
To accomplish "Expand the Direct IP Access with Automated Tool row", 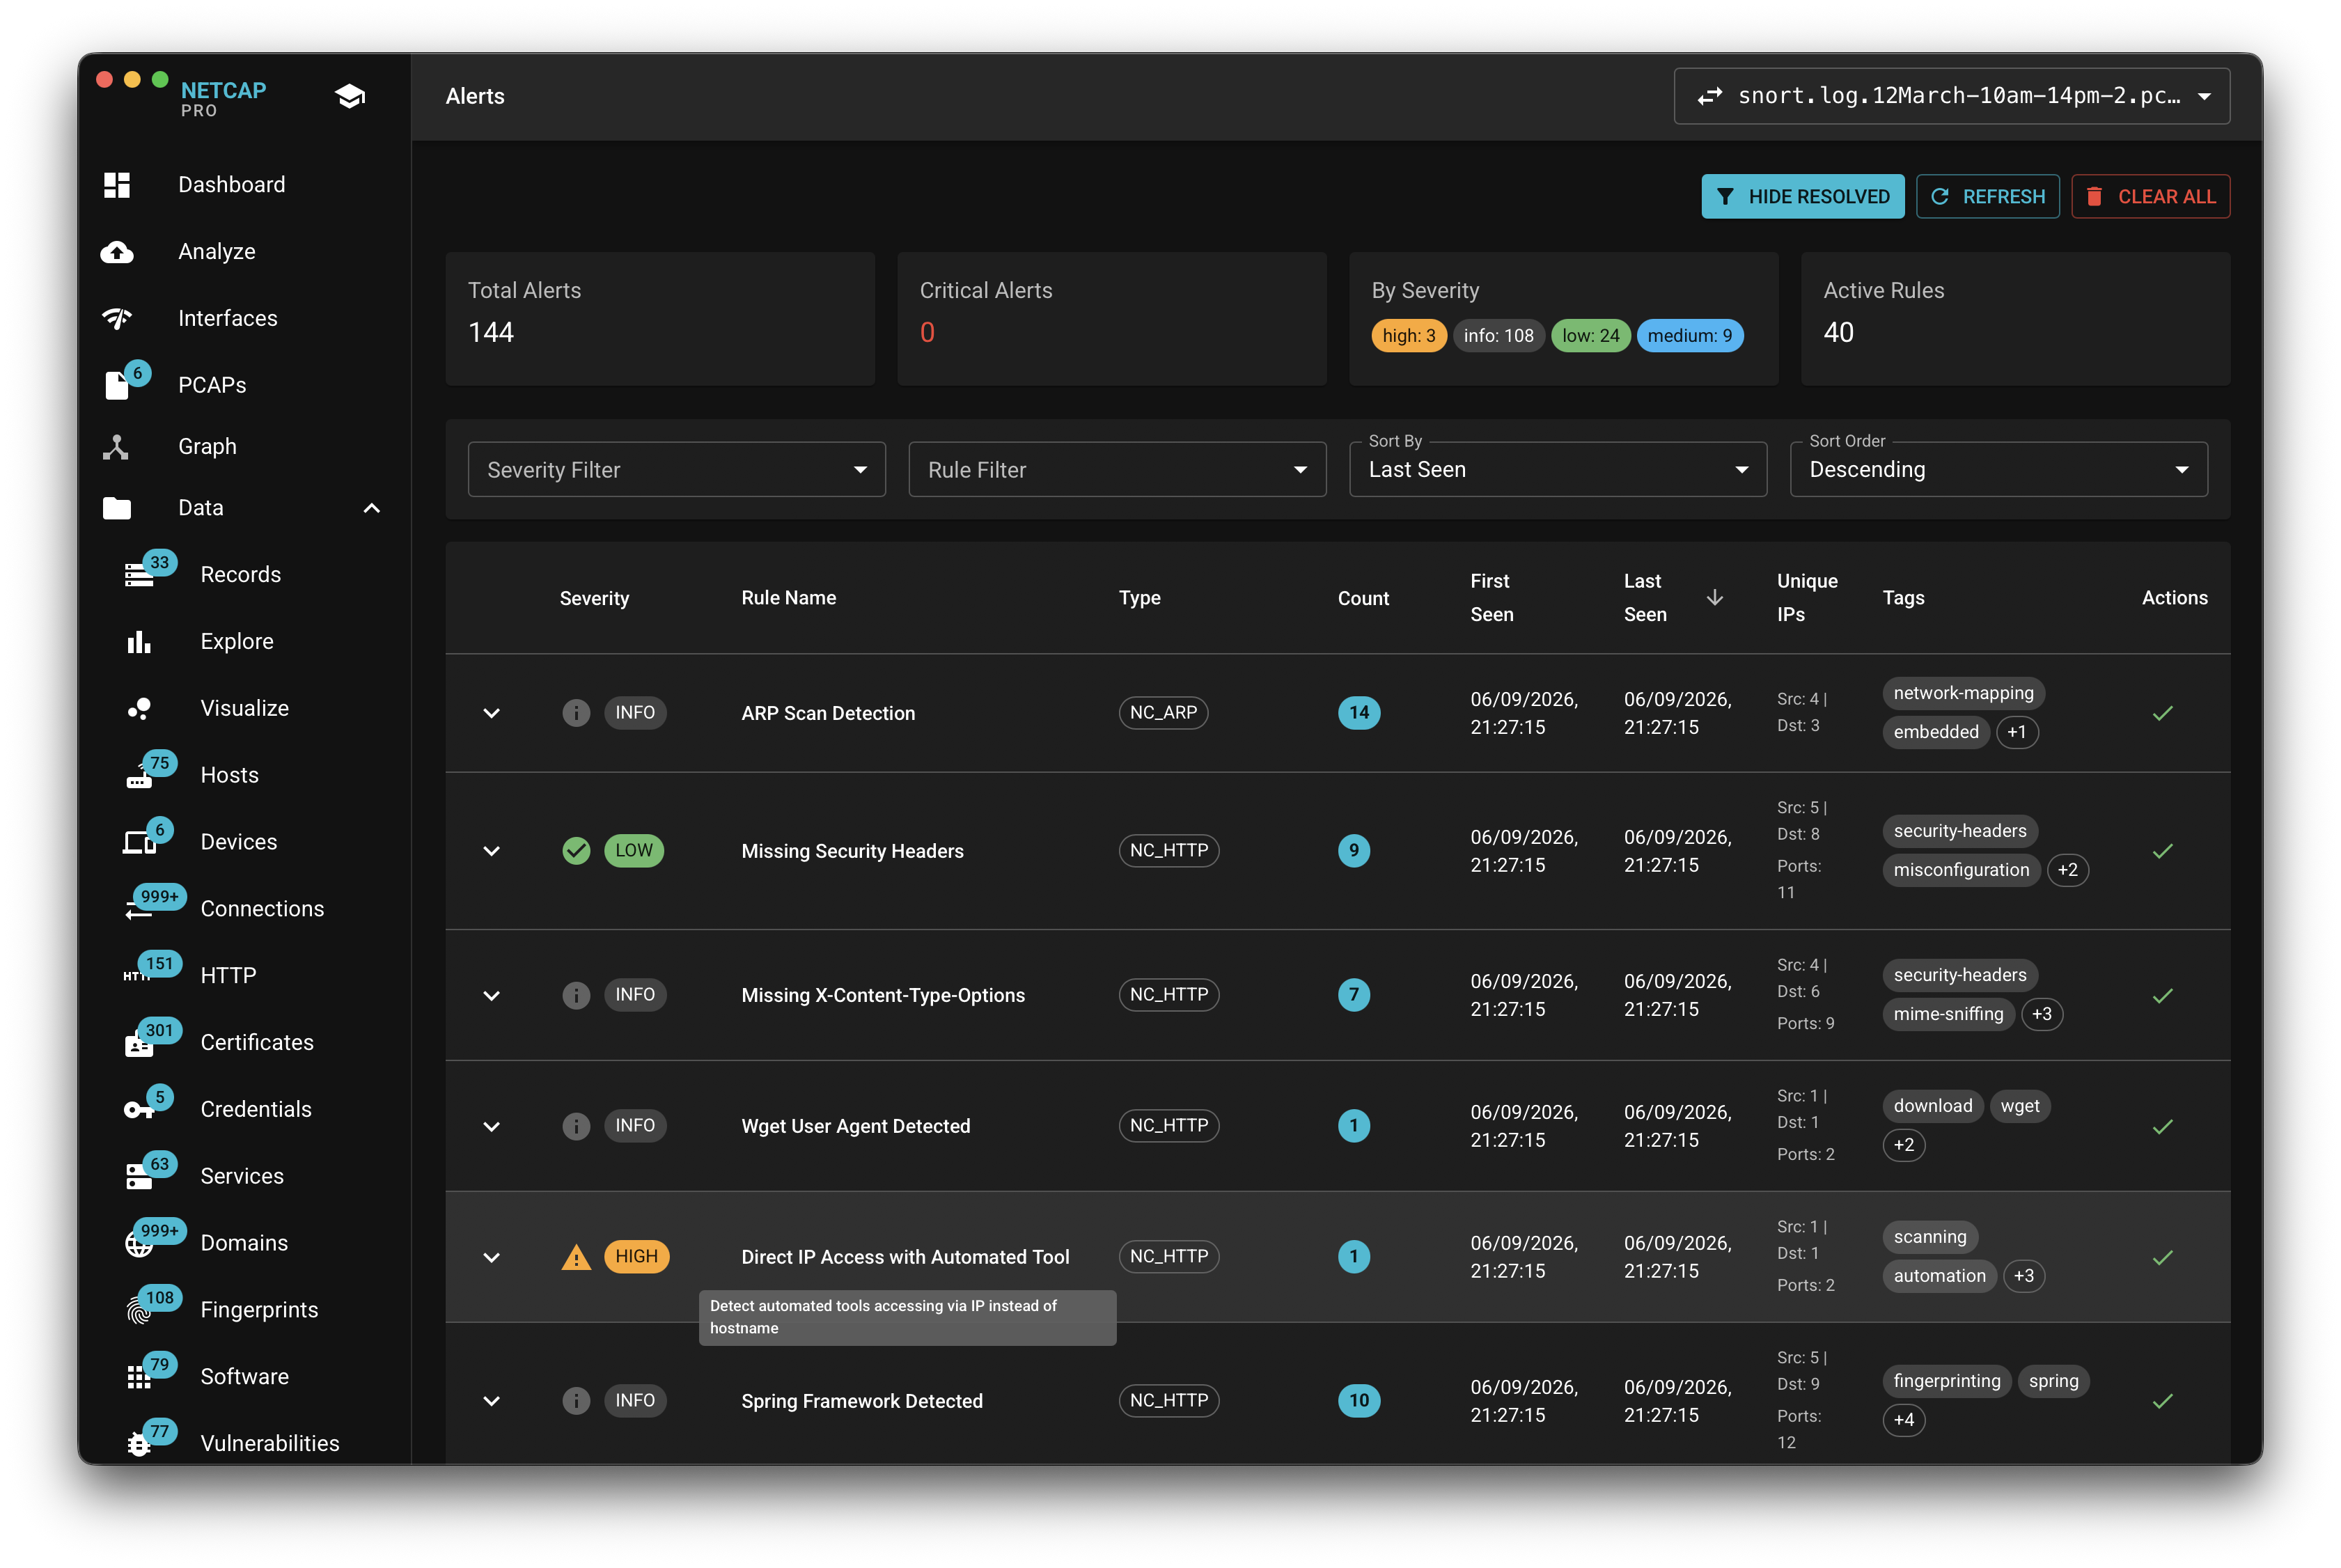I will click(491, 1258).
